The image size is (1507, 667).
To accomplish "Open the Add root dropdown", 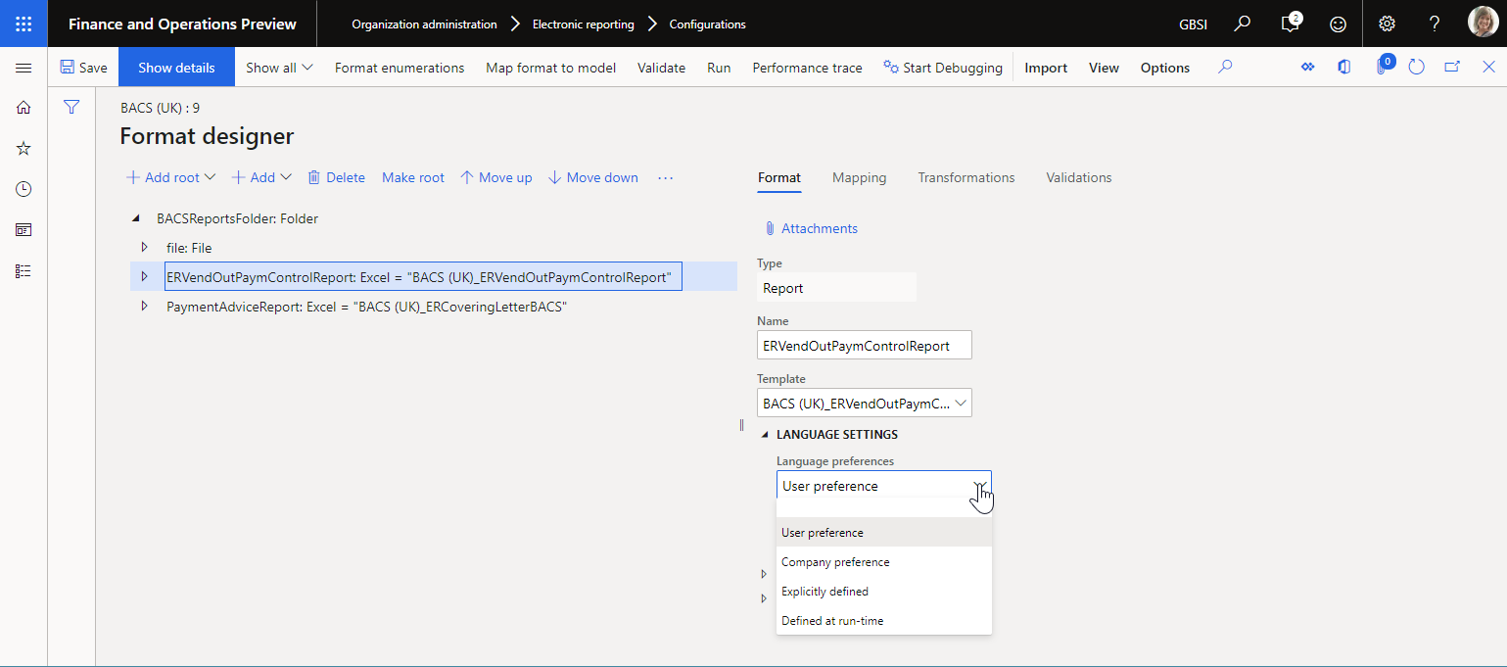I will pyautogui.click(x=171, y=177).
